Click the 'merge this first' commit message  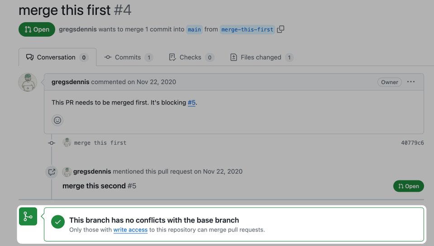point(100,143)
